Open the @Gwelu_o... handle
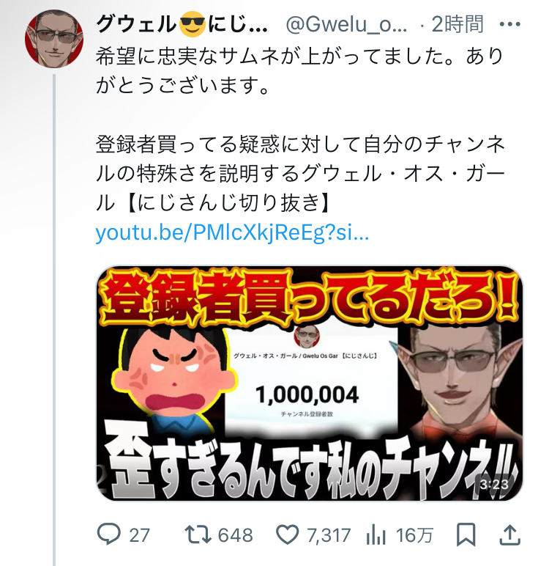The width and height of the screenshot is (549, 566). 347,25
